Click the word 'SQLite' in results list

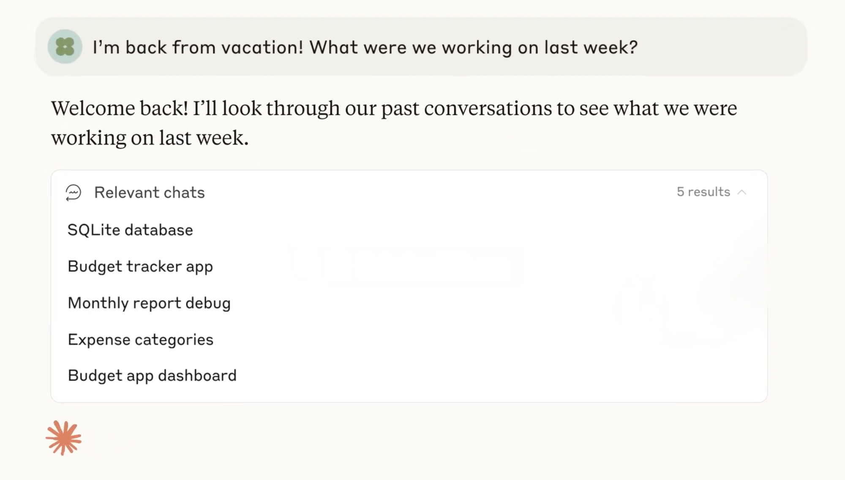(x=94, y=230)
